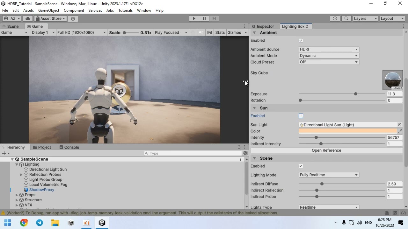Add object with Hierarchy plus button
408x229 pixels.
(6, 153)
